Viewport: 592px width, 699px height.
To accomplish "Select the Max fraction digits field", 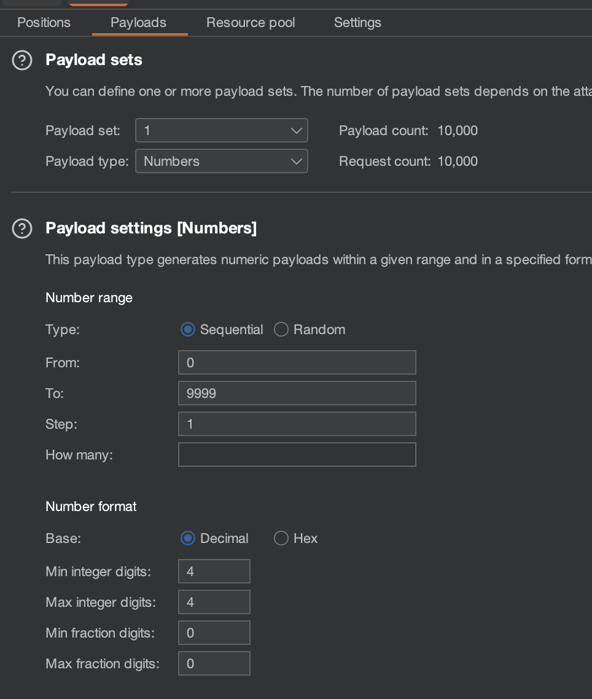I will coord(214,663).
